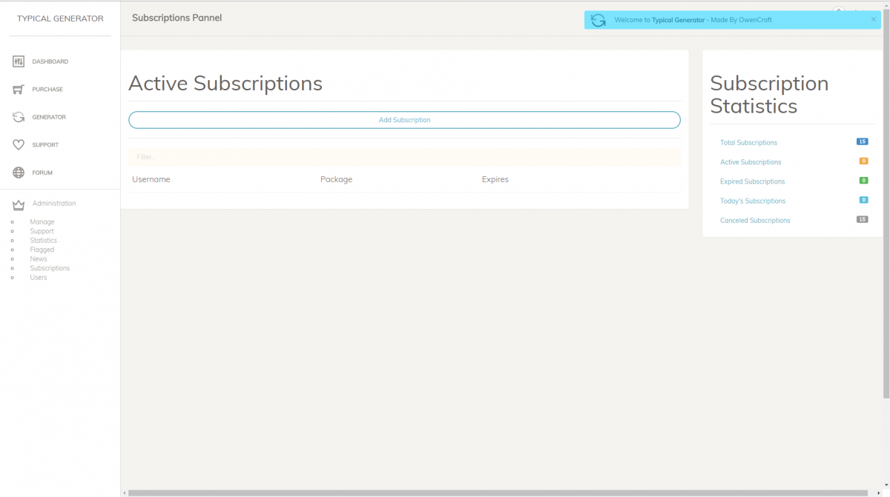Viewport: 890px width, 497px height.
Task: Go to Flagged in Administration menu
Action: coord(42,250)
